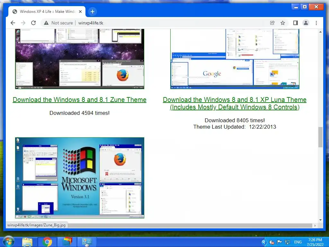
Task: Open the clock showing 7:26 PM
Action: click(315, 242)
